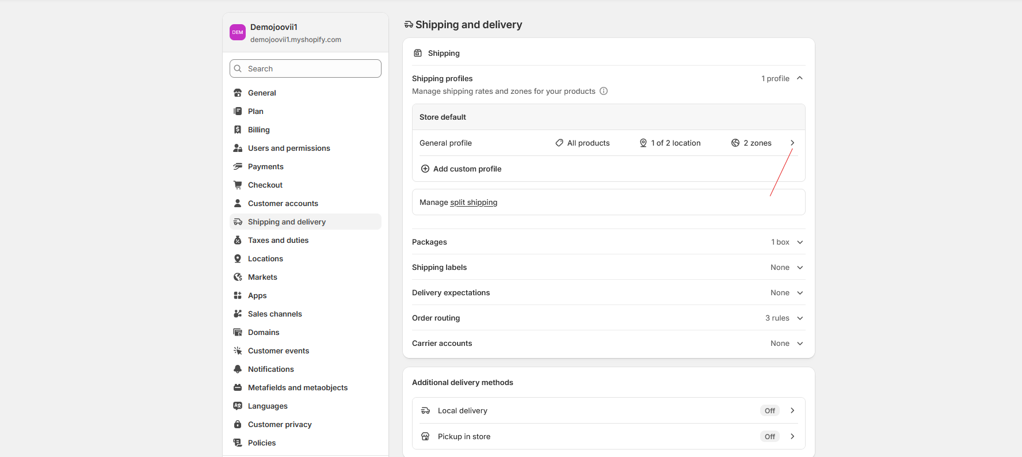
Task: Expand the Shipping labels section
Action: [799, 268]
